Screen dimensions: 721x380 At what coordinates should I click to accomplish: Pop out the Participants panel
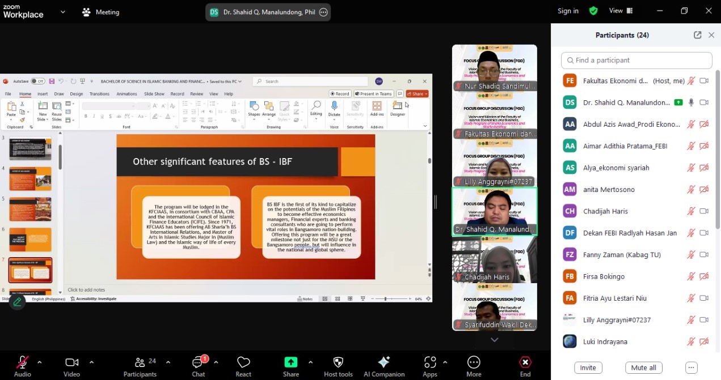coord(697,35)
